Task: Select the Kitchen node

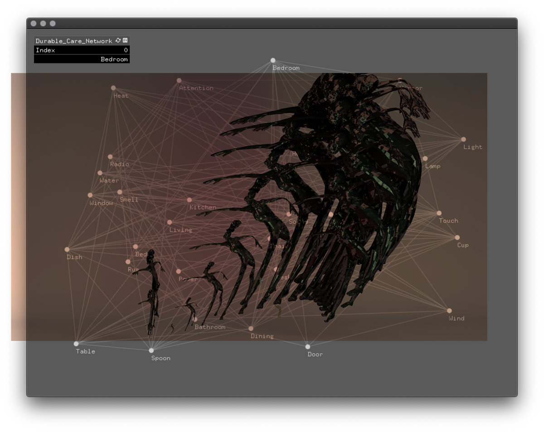Action: (x=189, y=200)
